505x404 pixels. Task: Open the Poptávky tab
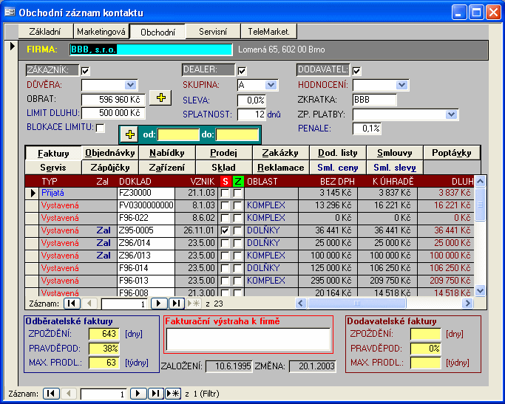(452, 153)
